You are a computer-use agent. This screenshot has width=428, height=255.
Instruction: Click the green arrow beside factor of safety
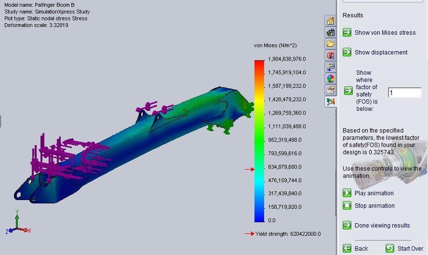tap(348, 90)
